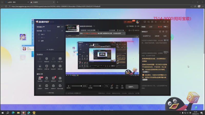
Task: Open headset customer service icon
Action: click(x=148, y=22)
